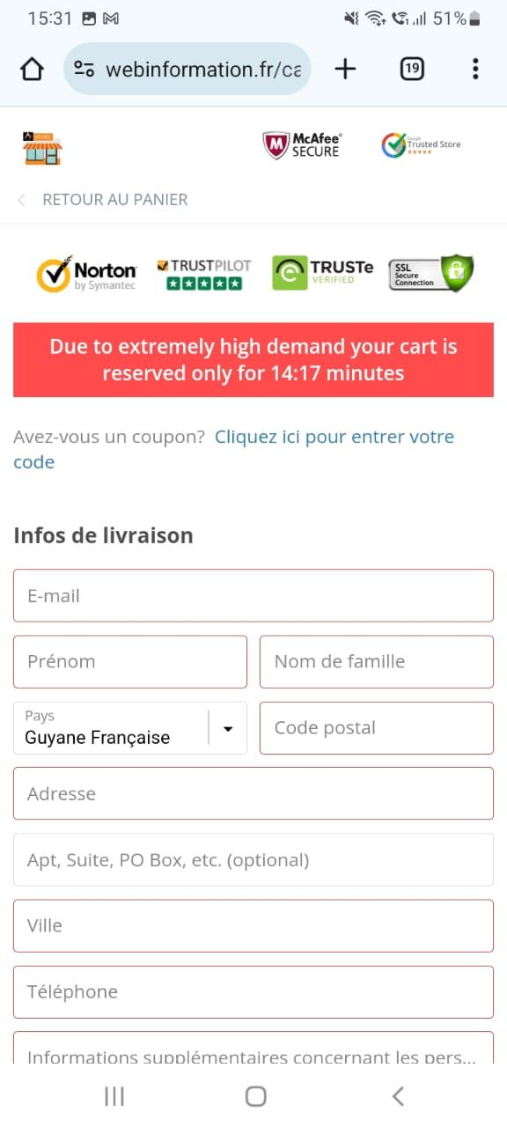Tap the store logo icon

point(42,147)
